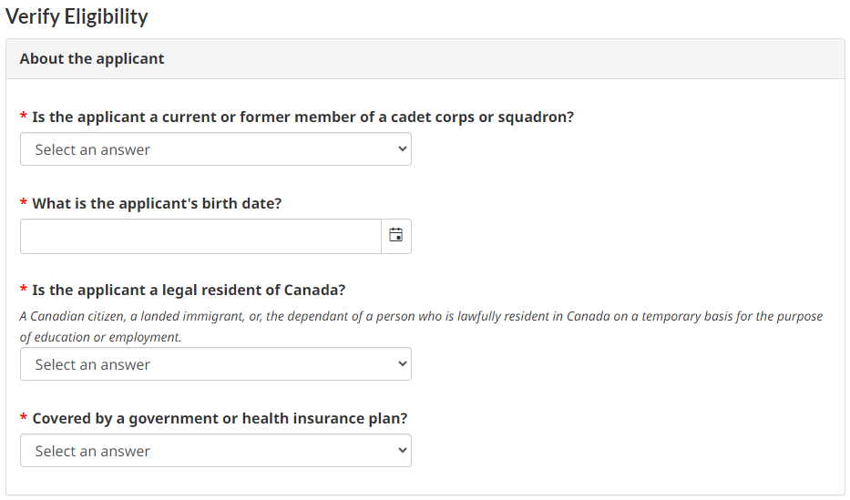Click the red asterisk beside the insurance question
The width and height of the screenshot is (850, 500).
(x=24, y=419)
